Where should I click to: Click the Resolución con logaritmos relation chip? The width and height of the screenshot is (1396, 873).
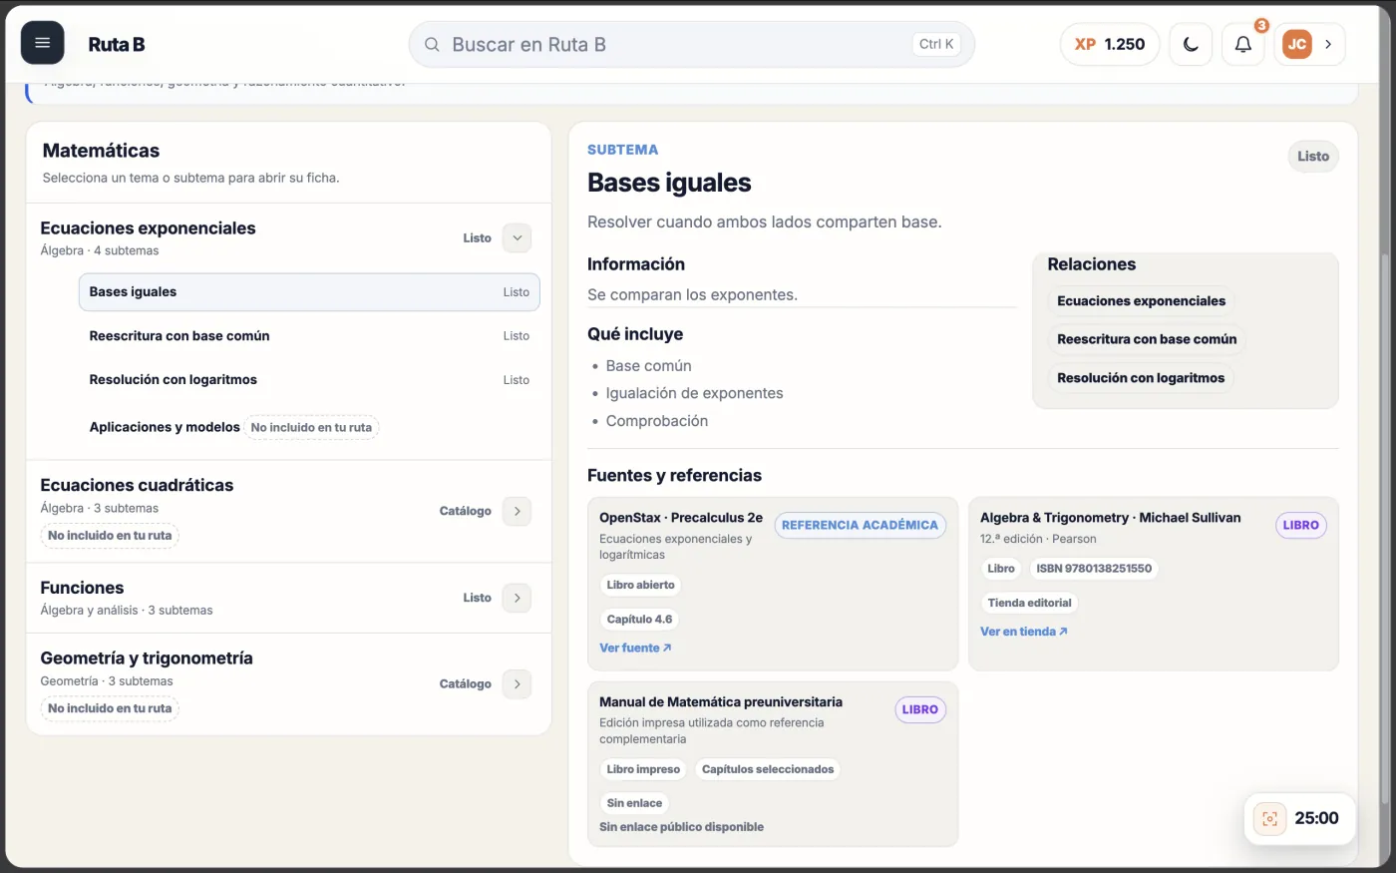pos(1141,378)
